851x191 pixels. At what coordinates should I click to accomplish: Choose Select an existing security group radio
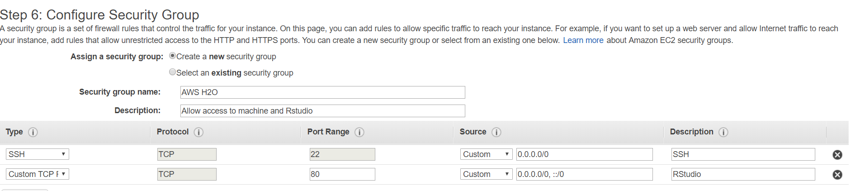172,72
